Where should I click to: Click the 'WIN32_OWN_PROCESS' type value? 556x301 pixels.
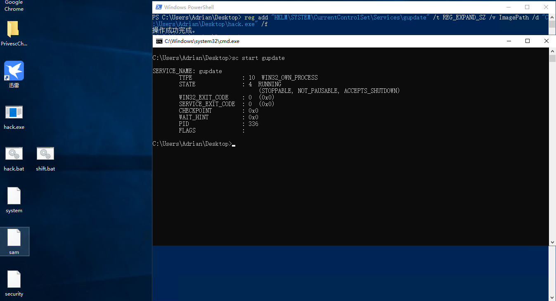point(290,78)
